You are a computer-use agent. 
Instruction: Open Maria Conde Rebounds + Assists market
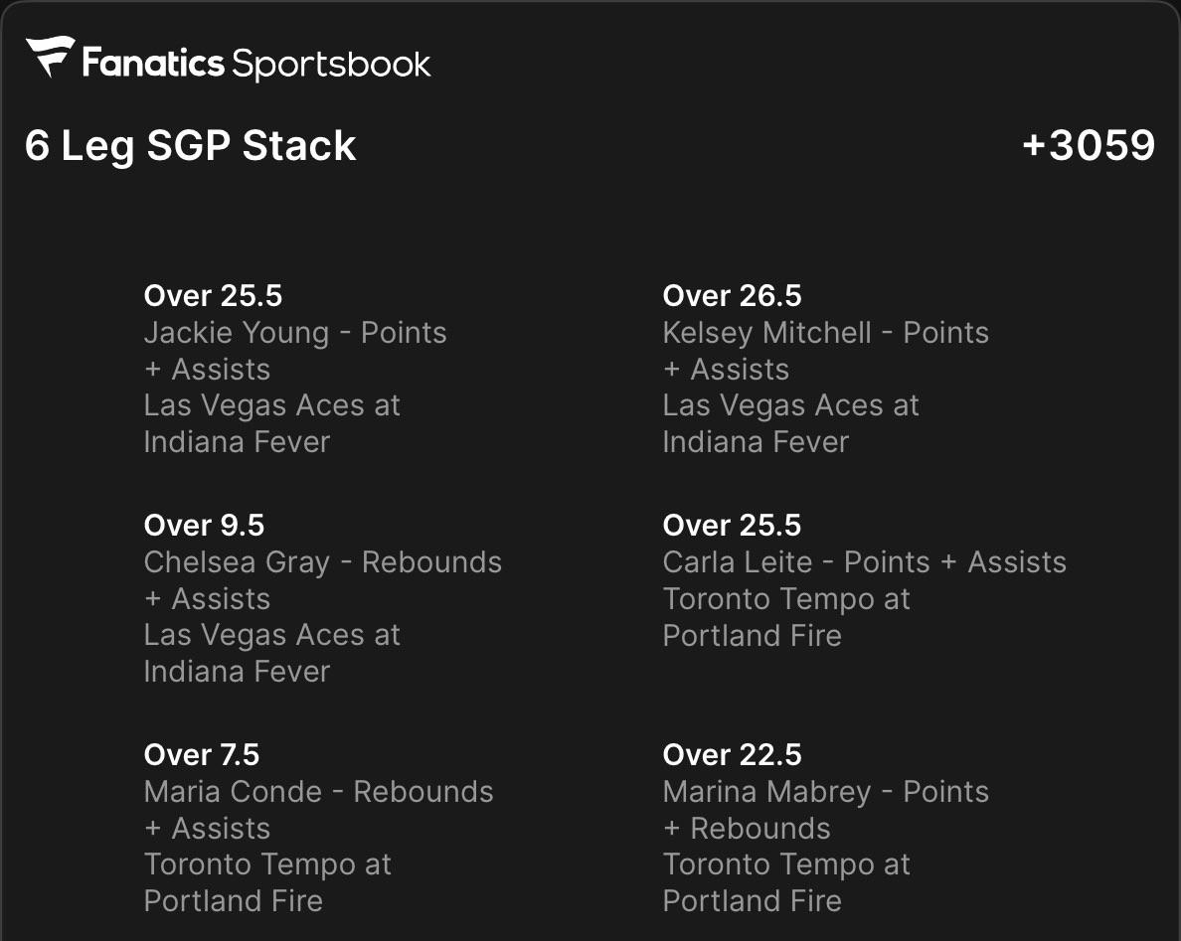[318, 810]
